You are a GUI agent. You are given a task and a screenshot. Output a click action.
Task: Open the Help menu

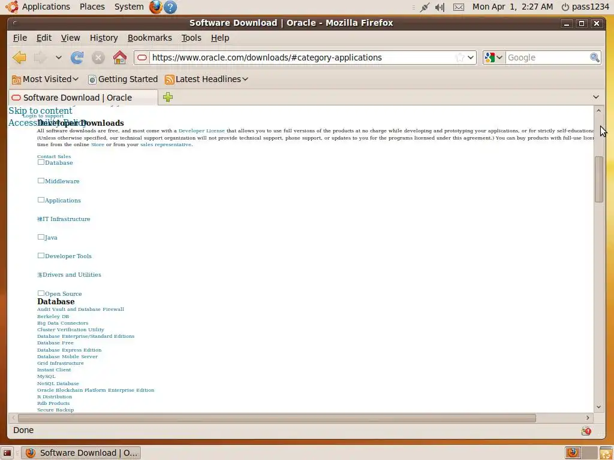coord(220,38)
